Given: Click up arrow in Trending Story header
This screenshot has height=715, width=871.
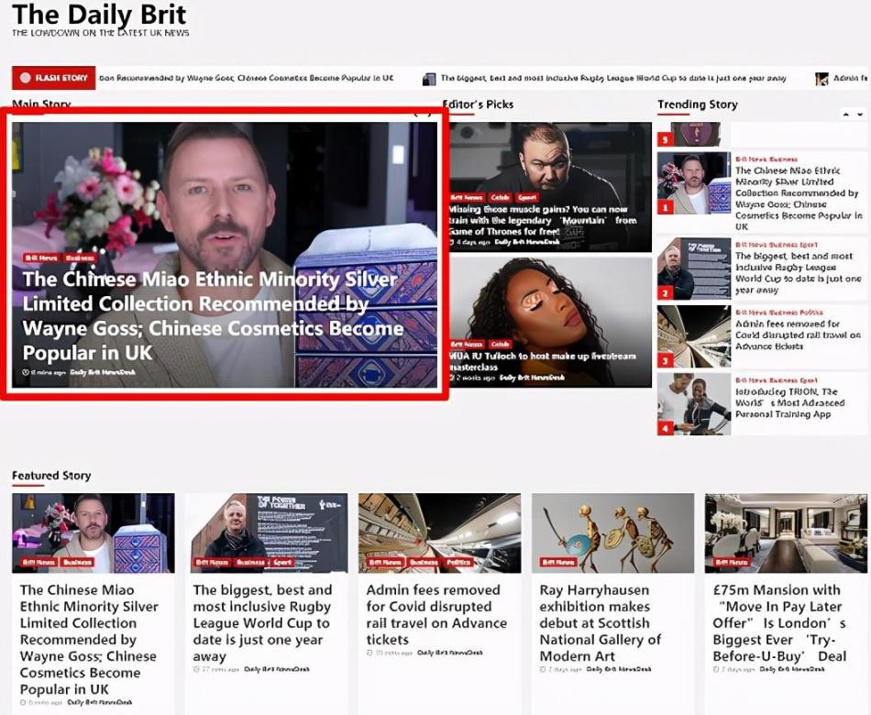Looking at the screenshot, I should click(x=845, y=114).
